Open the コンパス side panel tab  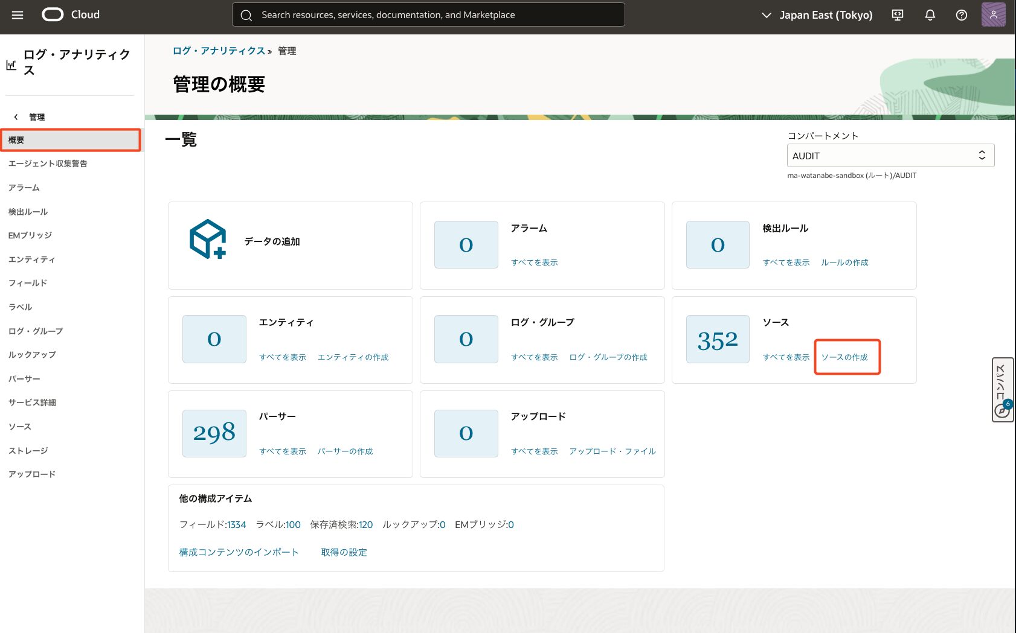pos(1002,390)
